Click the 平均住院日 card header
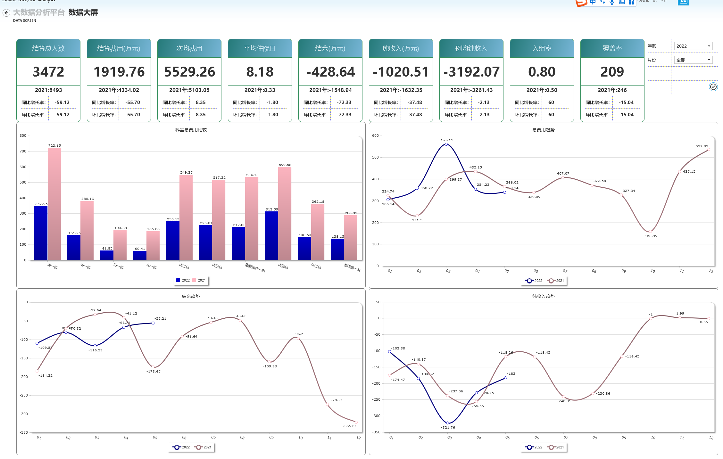The image size is (723, 459). pyautogui.click(x=260, y=48)
